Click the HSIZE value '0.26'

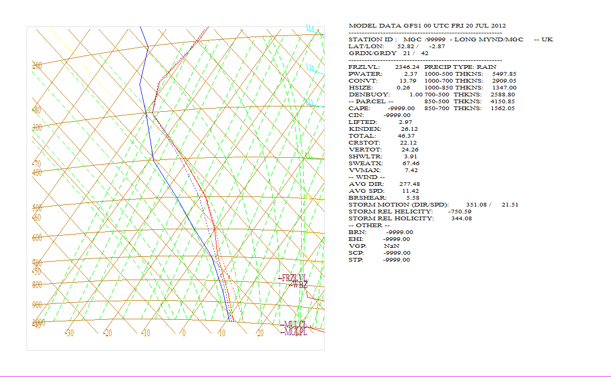(403, 87)
